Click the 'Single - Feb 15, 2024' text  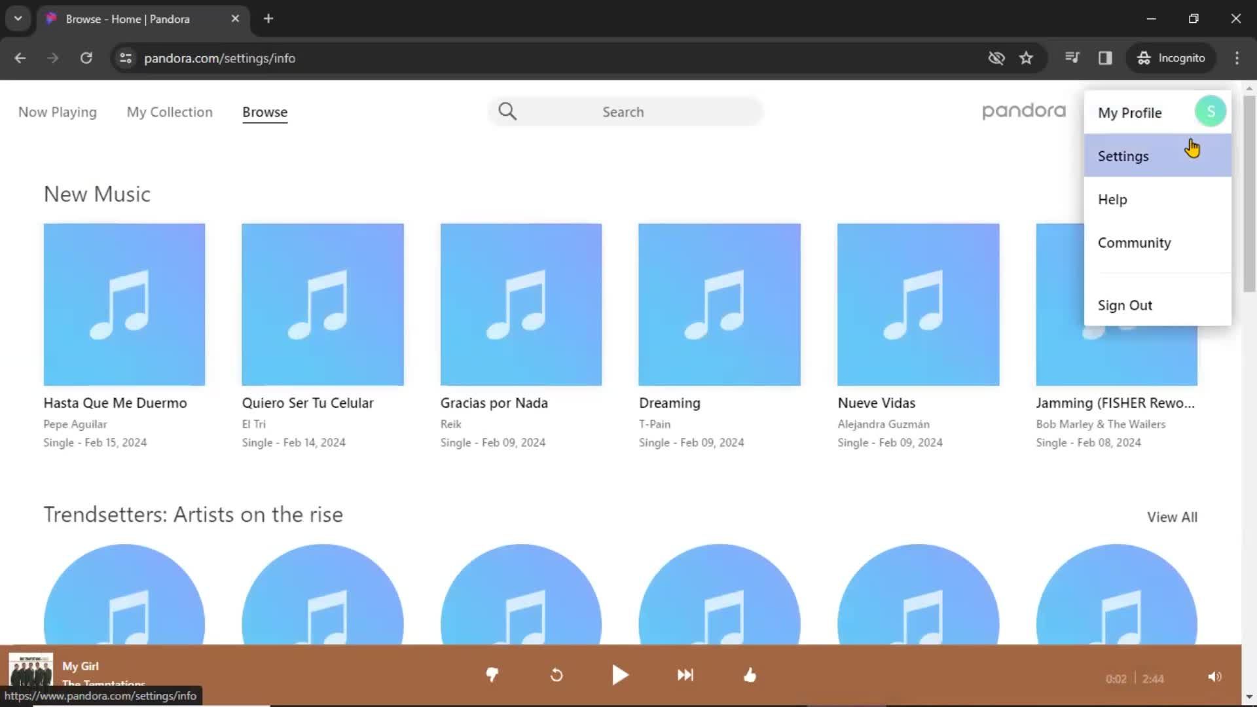pyautogui.click(x=95, y=442)
